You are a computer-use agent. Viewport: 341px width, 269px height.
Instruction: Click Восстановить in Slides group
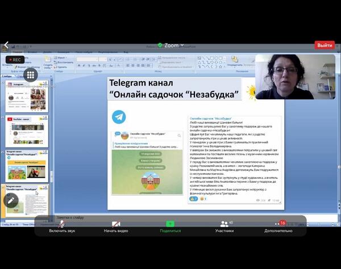coord(64,62)
